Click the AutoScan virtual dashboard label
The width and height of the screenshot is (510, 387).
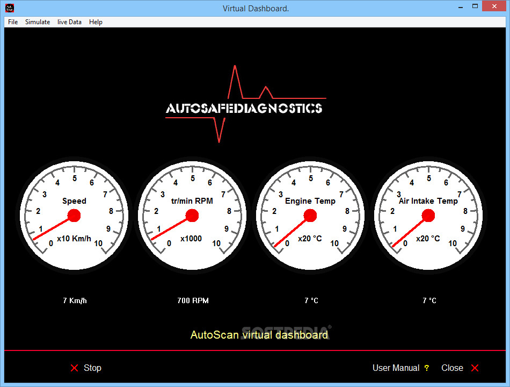[x=259, y=334]
